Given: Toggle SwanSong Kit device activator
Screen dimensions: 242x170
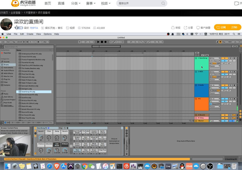Looking at the screenshot, I should tap(35, 128).
